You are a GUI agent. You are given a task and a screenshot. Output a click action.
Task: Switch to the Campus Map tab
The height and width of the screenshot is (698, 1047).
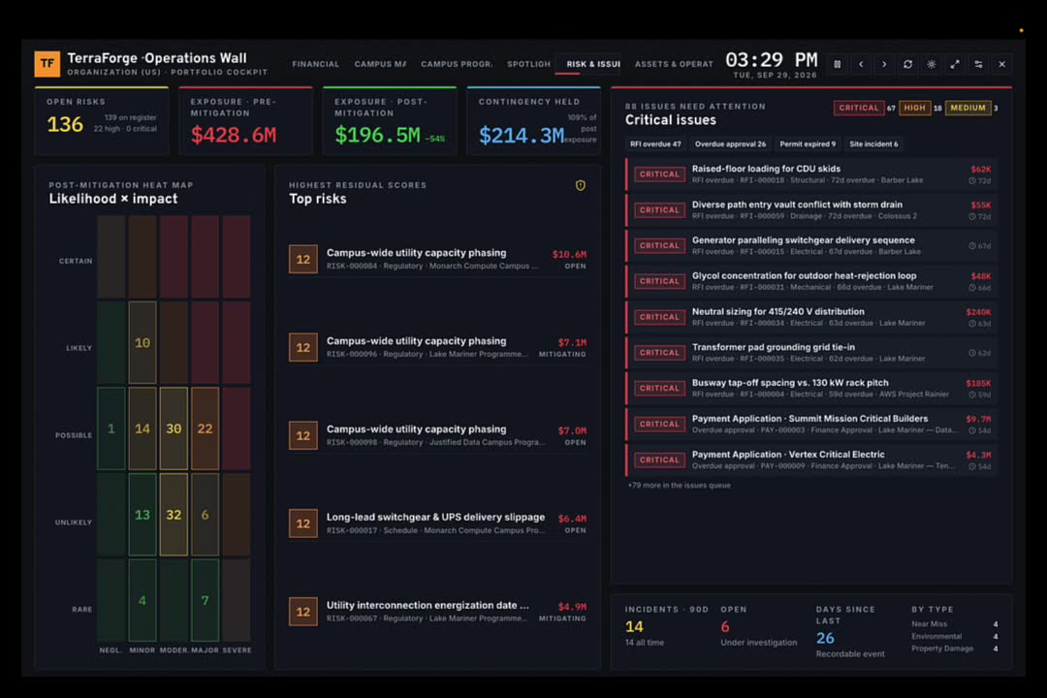click(x=380, y=64)
